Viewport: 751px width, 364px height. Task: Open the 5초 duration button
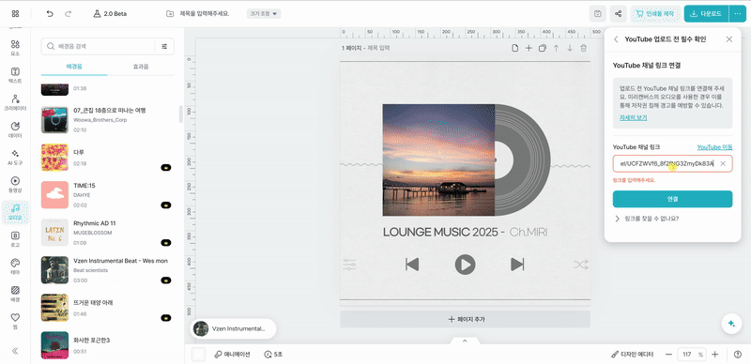[273, 355]
